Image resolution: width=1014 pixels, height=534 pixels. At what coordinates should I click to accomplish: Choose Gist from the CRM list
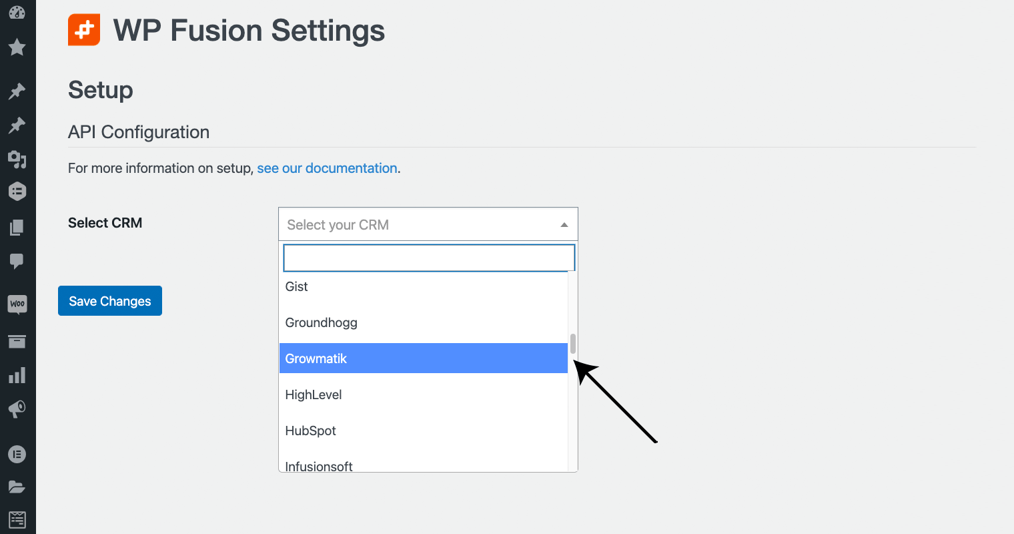coord(424,286)
